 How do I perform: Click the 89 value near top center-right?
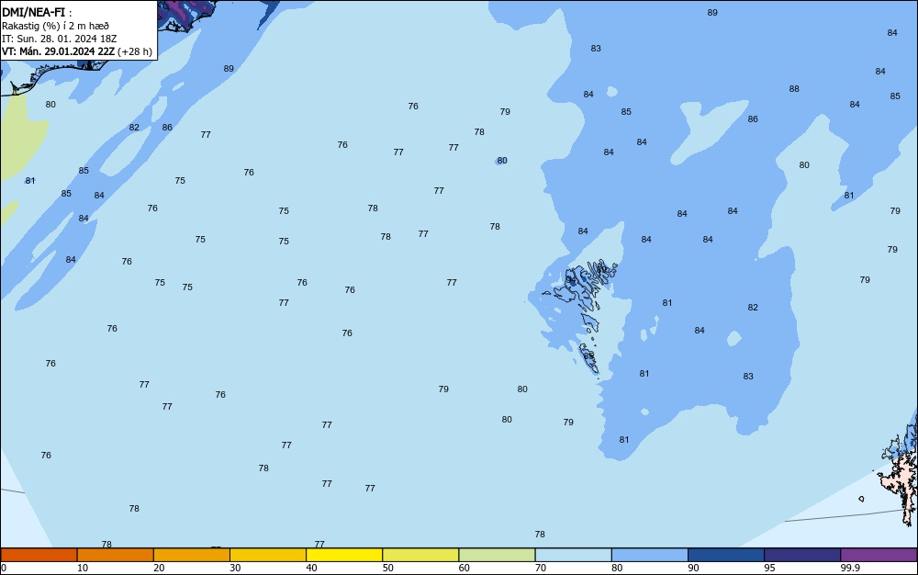(x=712, y=12)
